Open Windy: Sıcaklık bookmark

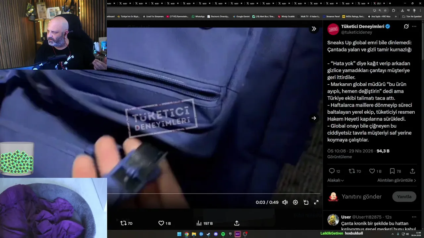click(x=286, y=16)
